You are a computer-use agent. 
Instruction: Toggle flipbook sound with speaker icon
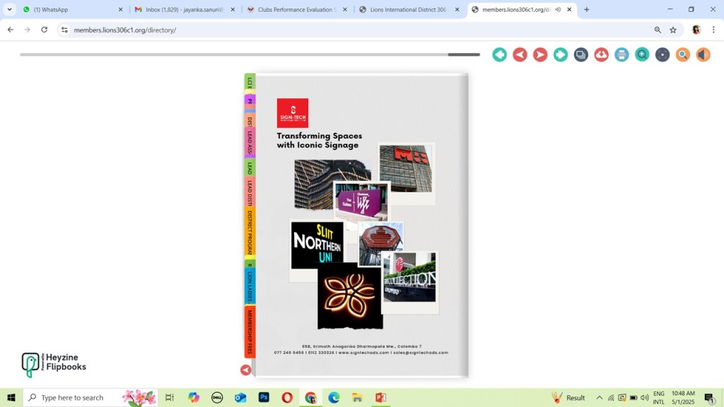[x=703, y=54]
